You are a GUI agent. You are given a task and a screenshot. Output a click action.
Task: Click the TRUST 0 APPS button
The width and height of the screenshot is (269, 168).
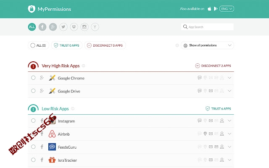pyautogui.click(x=66, y=45)
